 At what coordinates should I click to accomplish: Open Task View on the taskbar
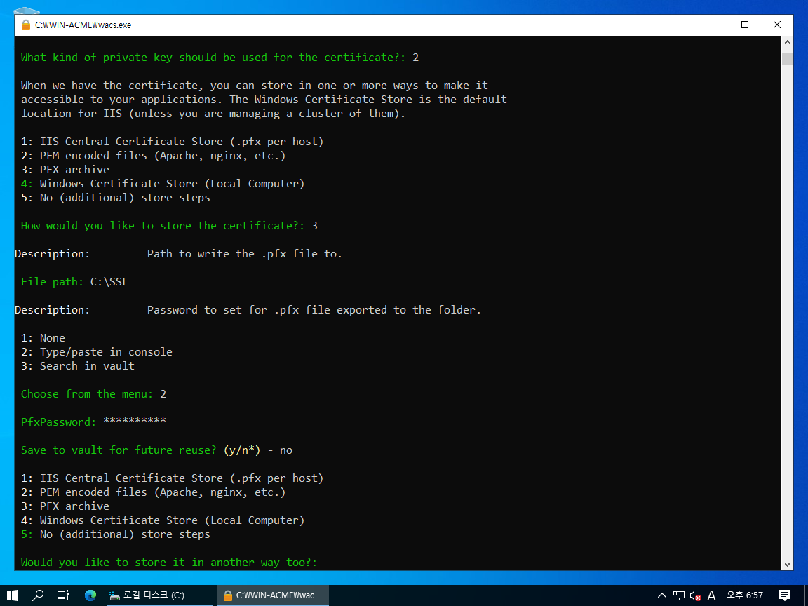tap(63, 595)
